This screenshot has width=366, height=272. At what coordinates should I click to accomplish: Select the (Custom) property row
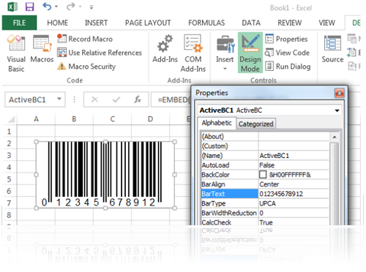coord(265,146)
